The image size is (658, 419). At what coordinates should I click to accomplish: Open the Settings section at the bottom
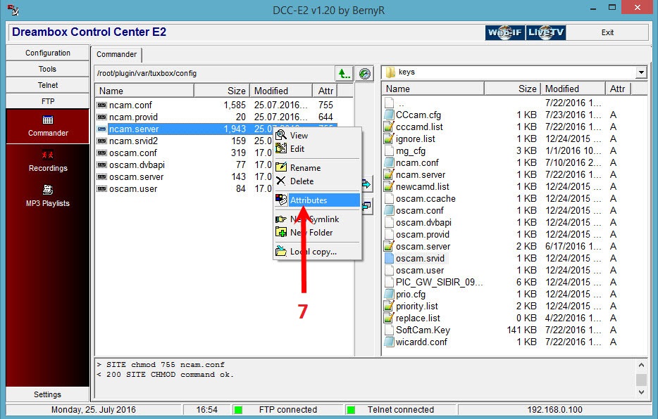point(48,394)
